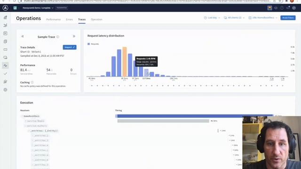Image resolution: width=301 pixels, height=169 pixels.
Task: Open the Explorer play icon in the sidebar
Action: [5, 33]
